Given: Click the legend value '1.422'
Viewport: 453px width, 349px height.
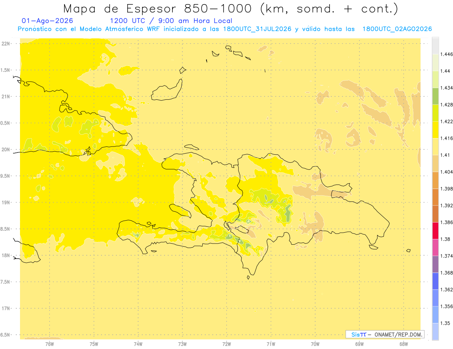Looking at the screenshot, I should pos(447,121).
